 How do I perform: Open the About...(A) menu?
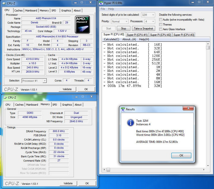click(129, 39)
